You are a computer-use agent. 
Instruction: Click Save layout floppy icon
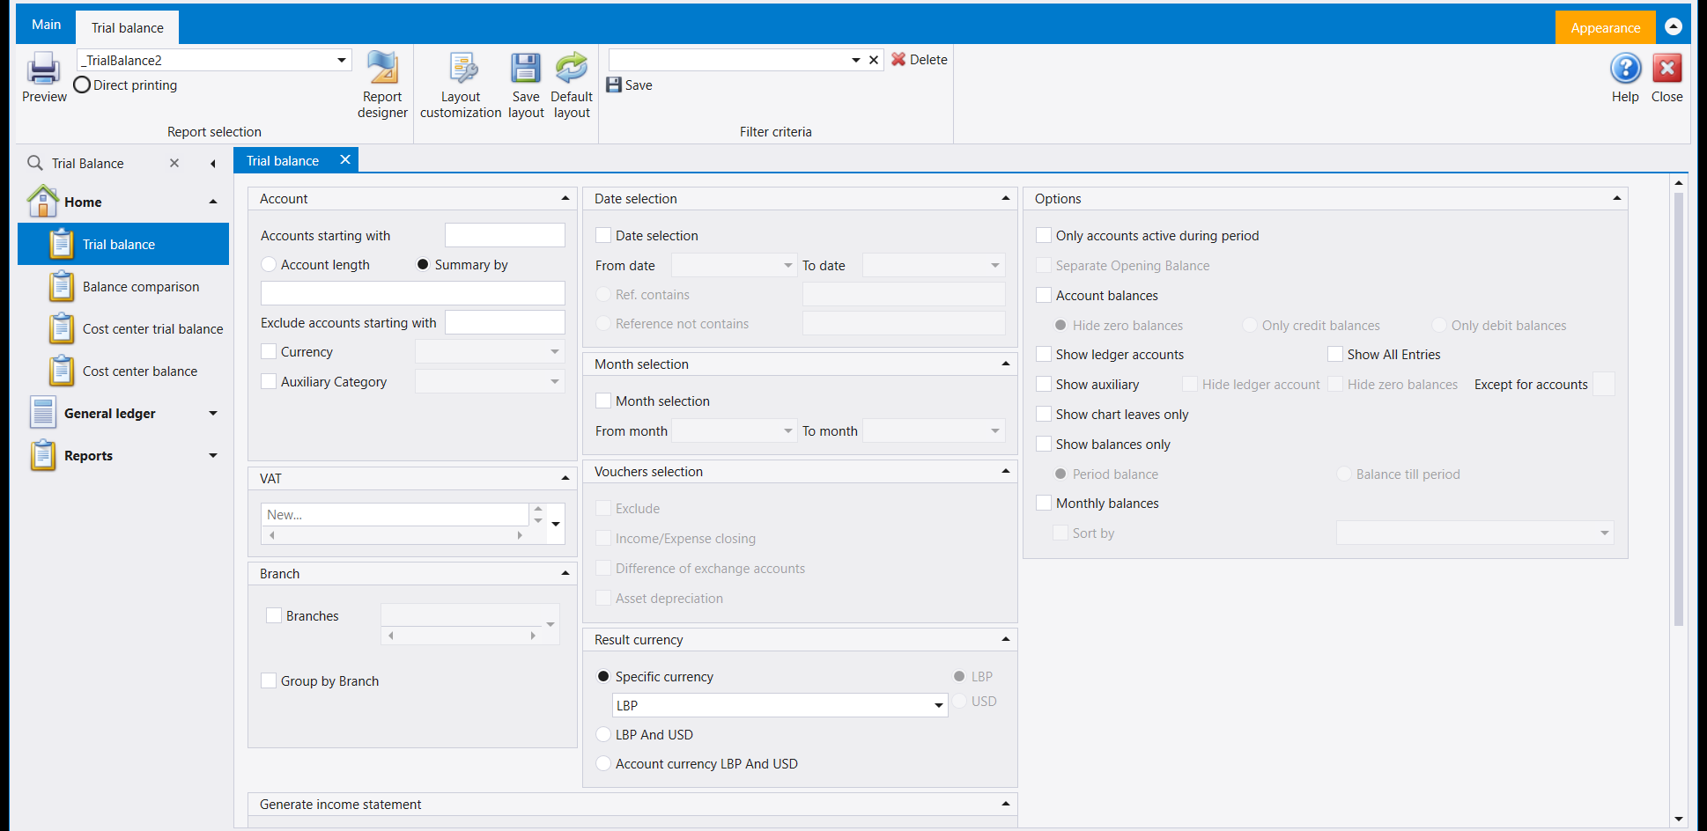(526, 69)
